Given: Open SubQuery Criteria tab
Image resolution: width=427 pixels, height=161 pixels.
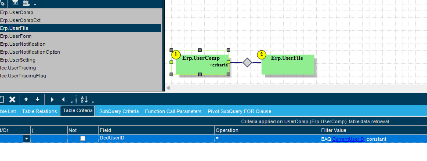Looking at the screenshot, I should pos(119,111).
